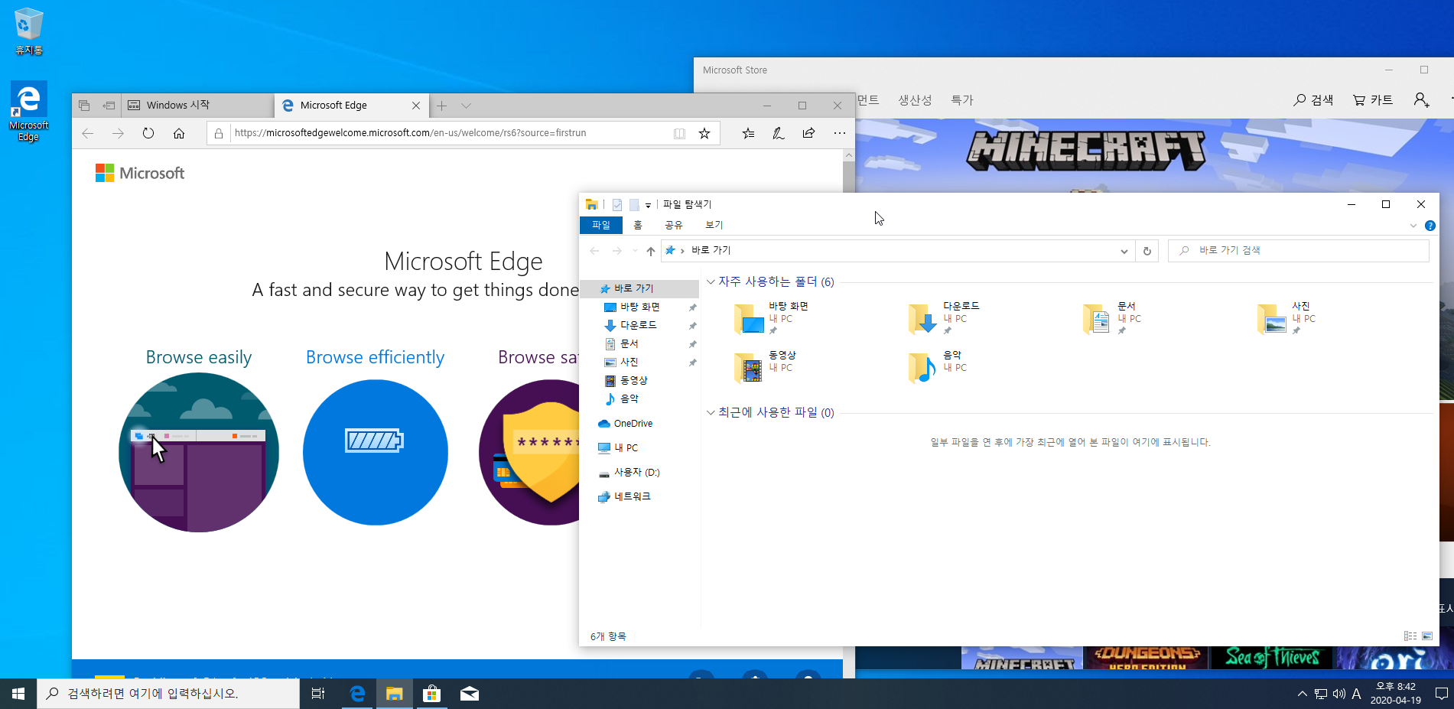This screenshot has width=1454, height=709.
Task: Click the set-aside tabs icon in Edge
Action: point(84,106)
